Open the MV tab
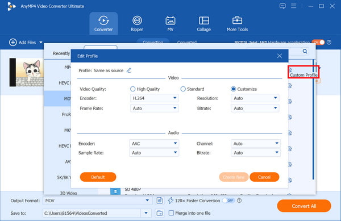 (170, 23)
